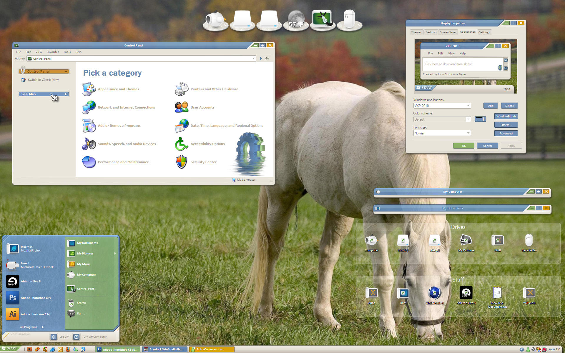Click Log Off in Start menu

(x=60, y=337)
